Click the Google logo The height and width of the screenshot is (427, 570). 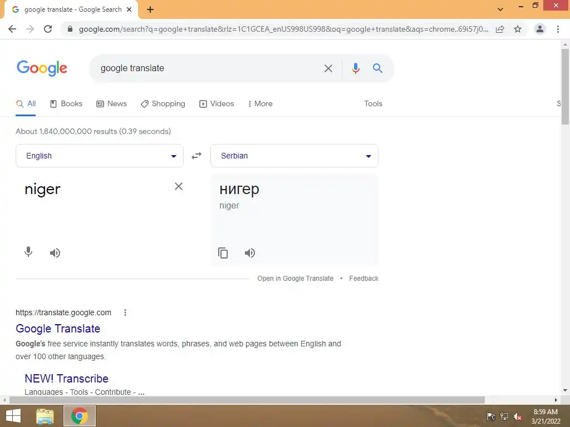(x=42, y=68)
